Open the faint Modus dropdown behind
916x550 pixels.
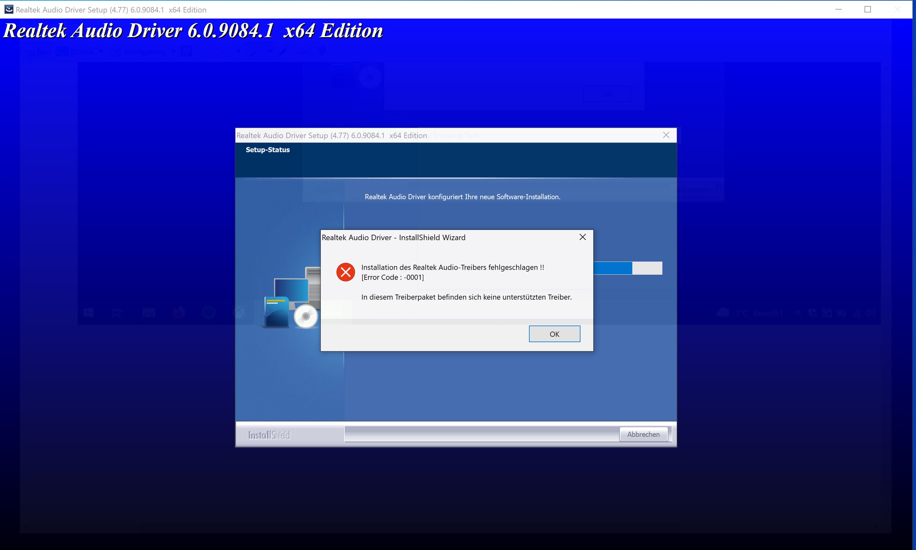pos(82,52)
